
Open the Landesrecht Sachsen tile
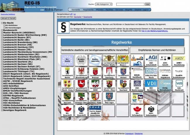(x=67, y=98)
